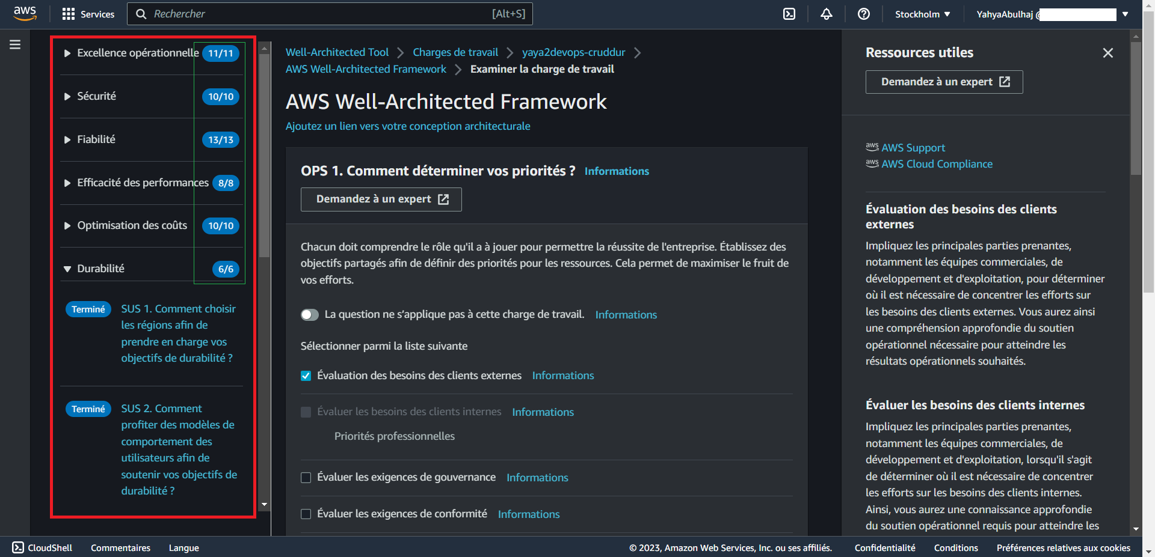Click the CloudShell icon in the footer
This screenshot has width=1155, height=557.
tap(18, 547)
